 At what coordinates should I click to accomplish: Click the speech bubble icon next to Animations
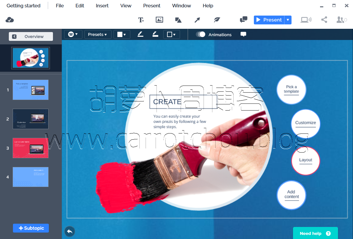(x=243, y=34)
